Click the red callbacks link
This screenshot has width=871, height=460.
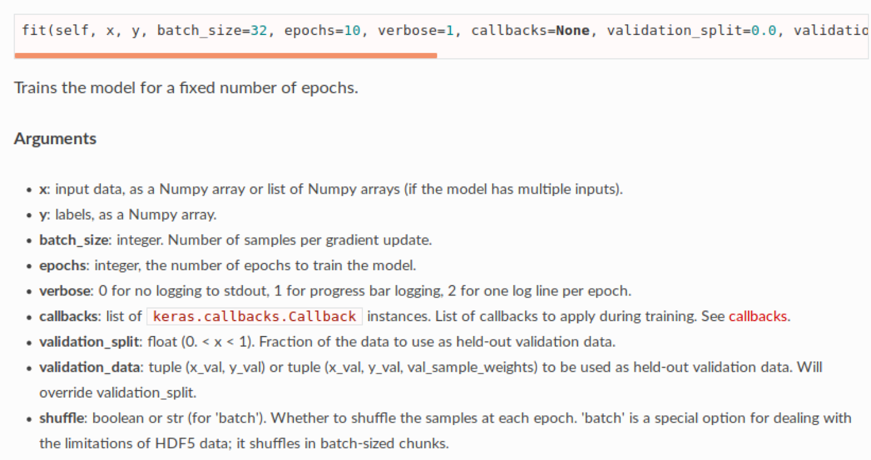758,316
